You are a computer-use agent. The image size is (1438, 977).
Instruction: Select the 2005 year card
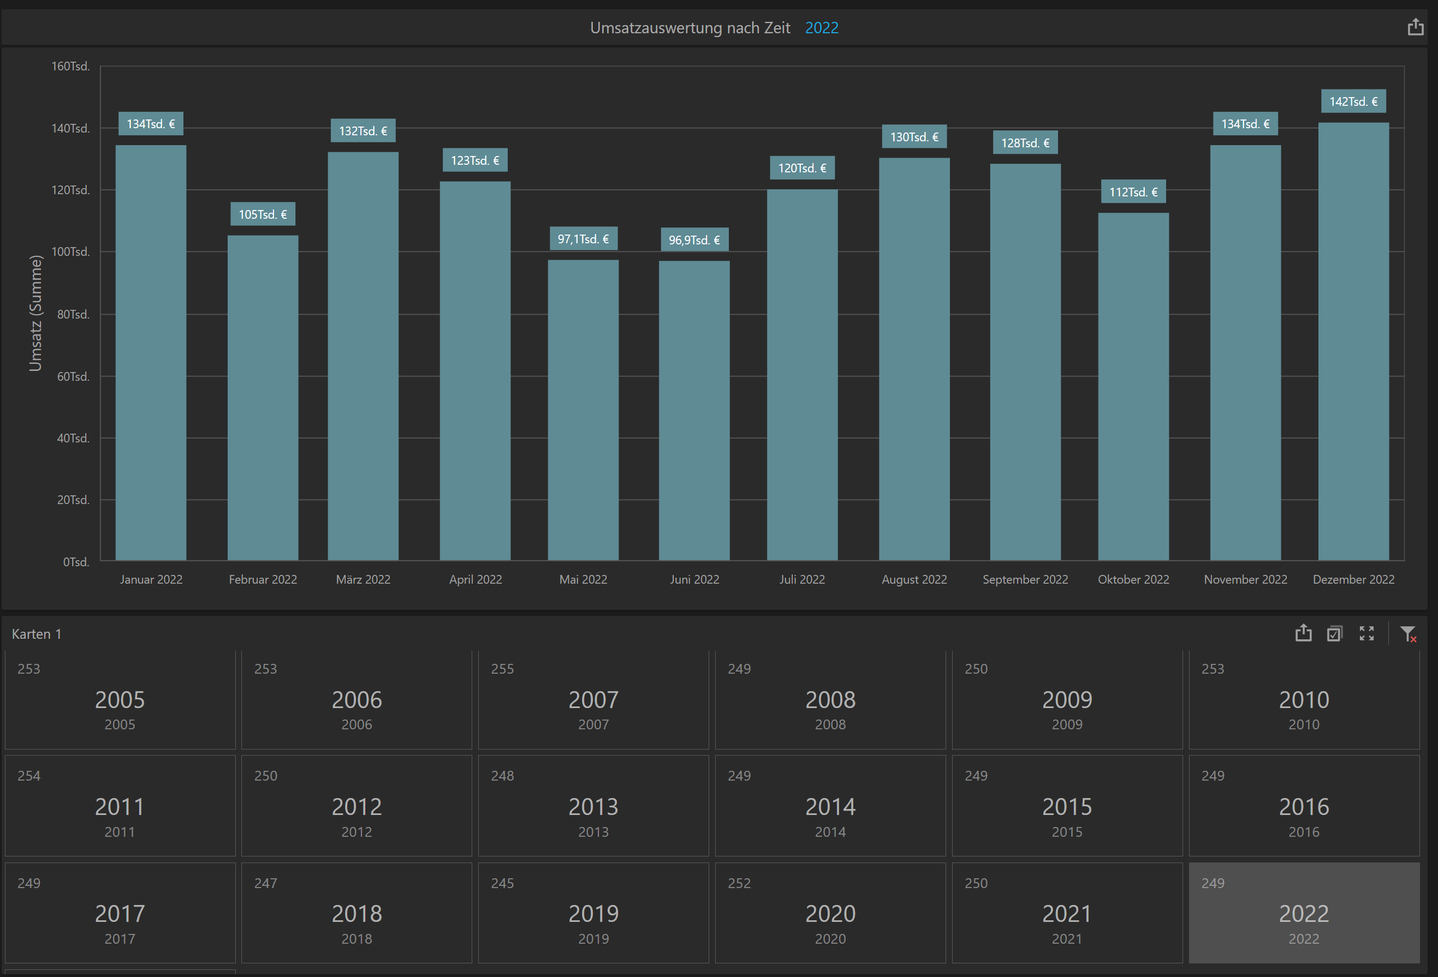120,699
